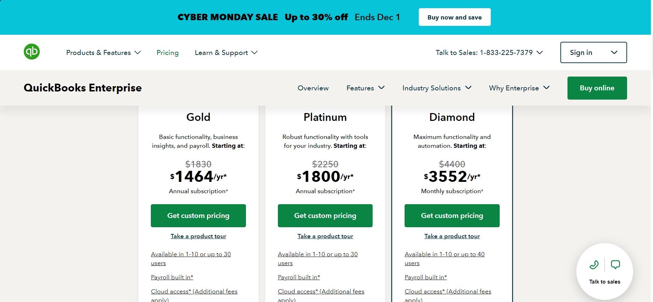Open the chat bubble icon in sales widget
653x302 pixels.
coord(615,264)
